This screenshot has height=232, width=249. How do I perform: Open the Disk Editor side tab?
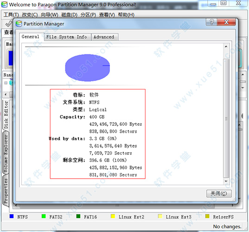6,115
